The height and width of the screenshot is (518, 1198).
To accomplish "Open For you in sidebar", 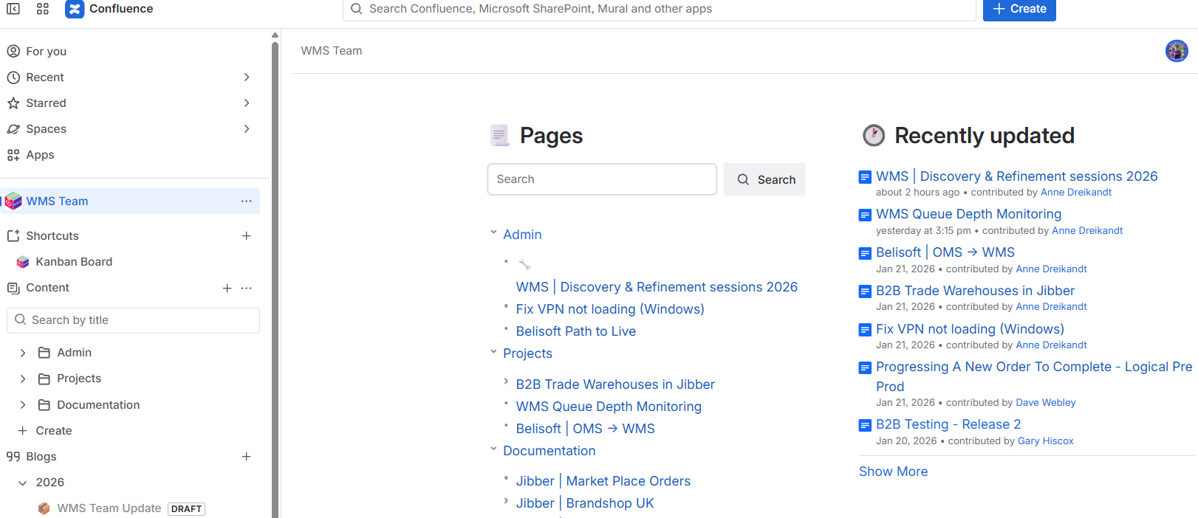I will coord(47,51).
